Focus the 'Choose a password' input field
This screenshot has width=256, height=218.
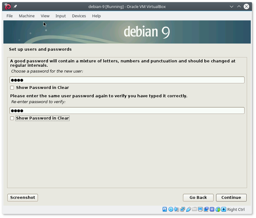pos(127,80)
